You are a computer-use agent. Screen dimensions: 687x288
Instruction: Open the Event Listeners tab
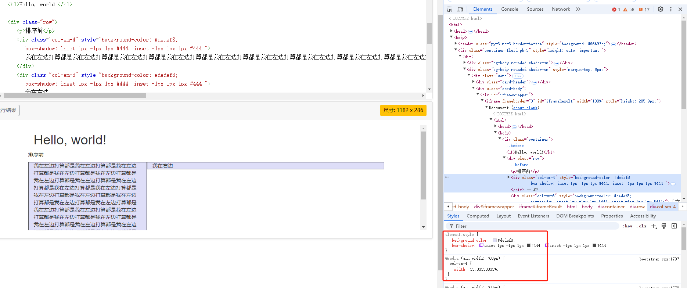point(533,216)
